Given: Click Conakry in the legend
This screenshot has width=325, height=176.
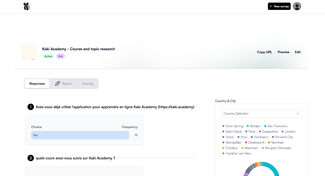Looking at the screenshot, I should (230, 148).
